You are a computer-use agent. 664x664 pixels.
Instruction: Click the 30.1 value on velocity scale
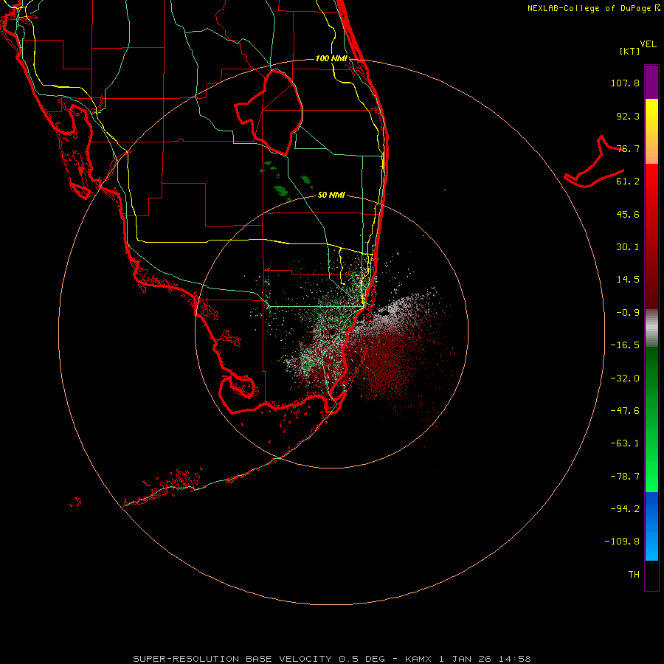pos(628,247)
